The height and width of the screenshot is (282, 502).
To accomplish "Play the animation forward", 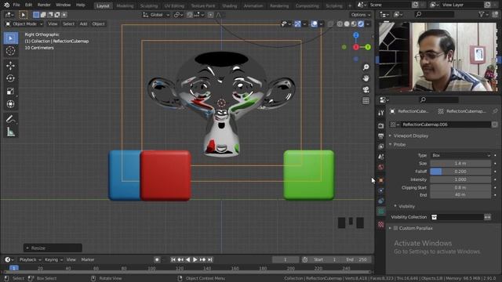I will point(195,259).
